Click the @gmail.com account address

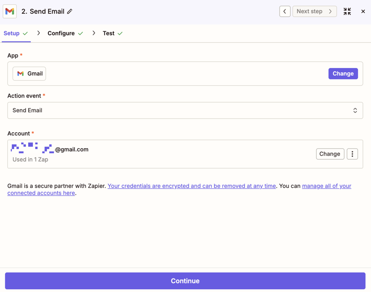click(50, 149)
